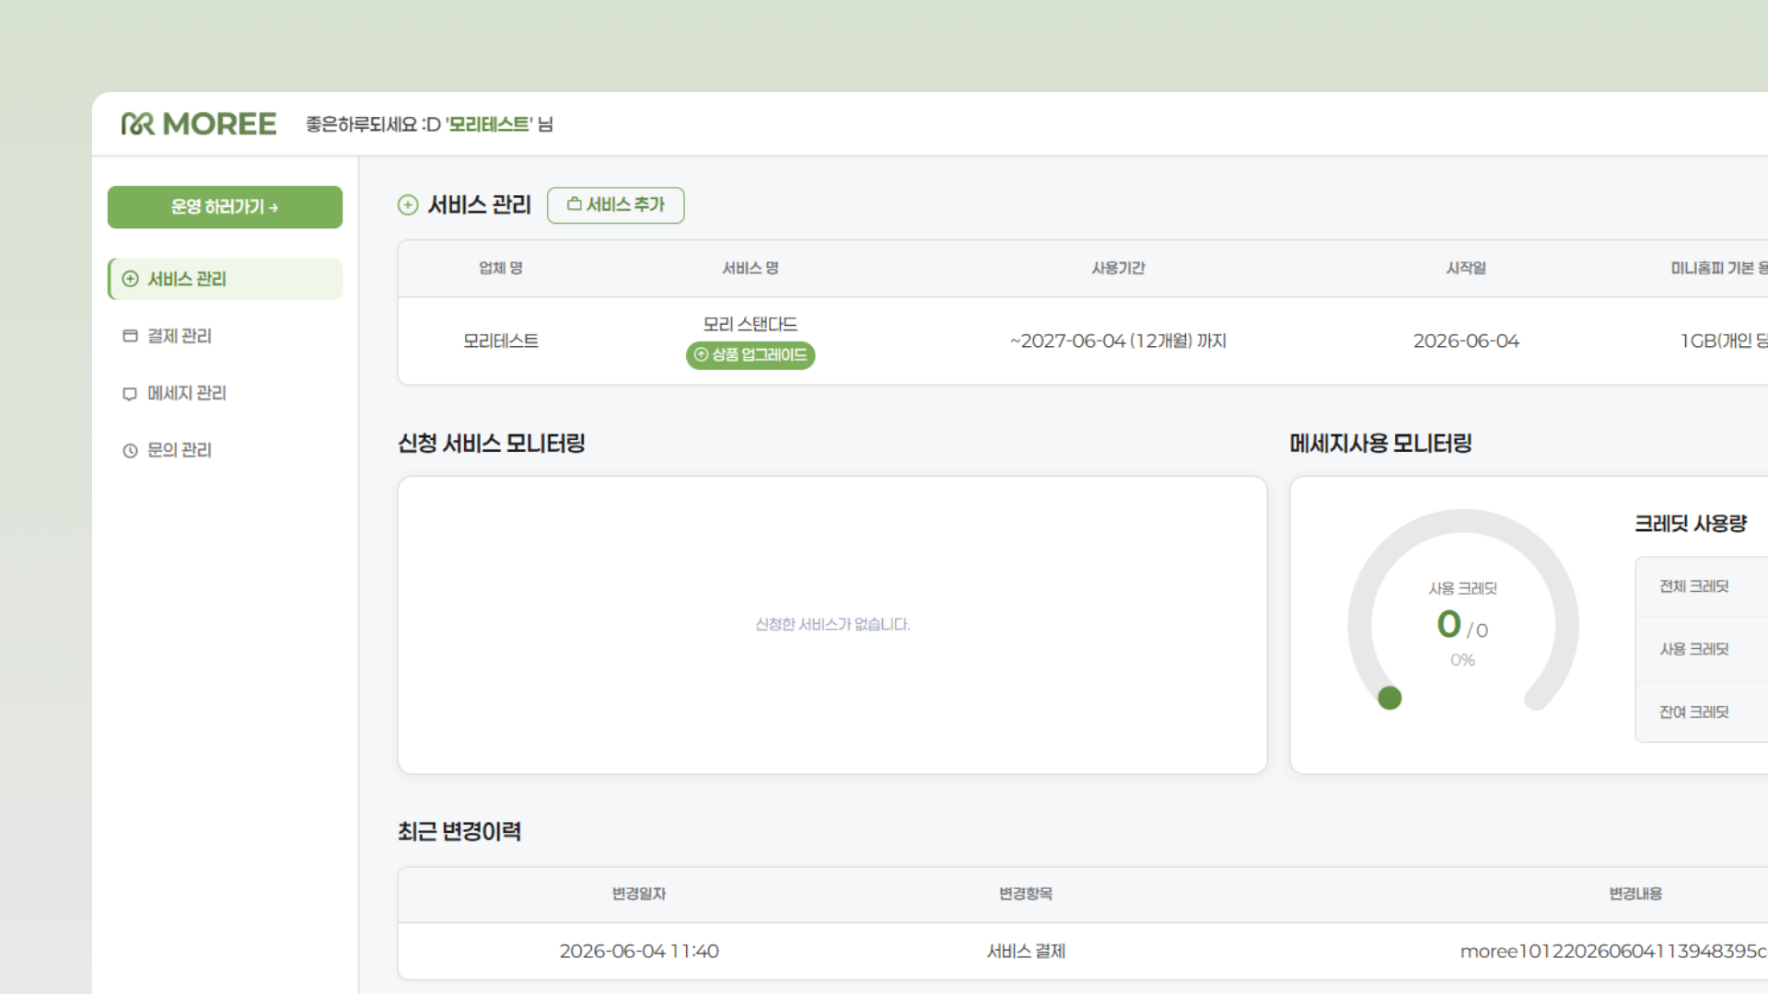This screenshot has height=994, width=1768.
Task: Click the green dot on credit gauge
Action: click(1390, 699)
